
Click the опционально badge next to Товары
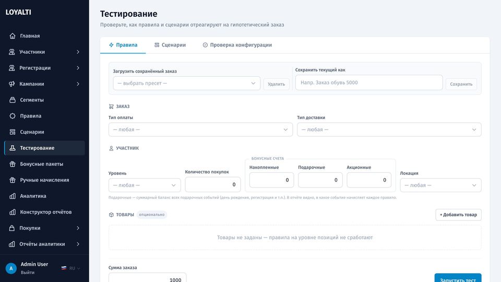click(x=152, y=215)
